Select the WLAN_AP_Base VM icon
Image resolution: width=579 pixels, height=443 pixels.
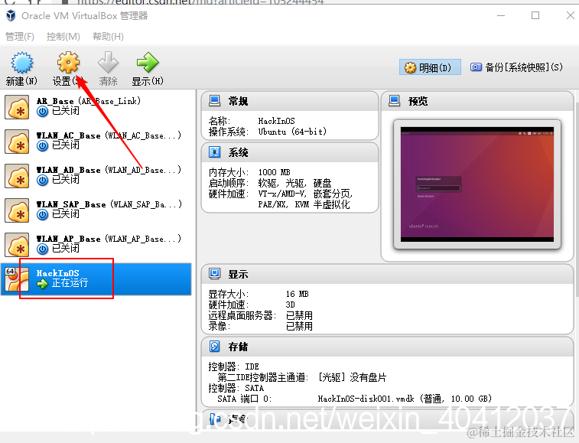coord(17,245)
